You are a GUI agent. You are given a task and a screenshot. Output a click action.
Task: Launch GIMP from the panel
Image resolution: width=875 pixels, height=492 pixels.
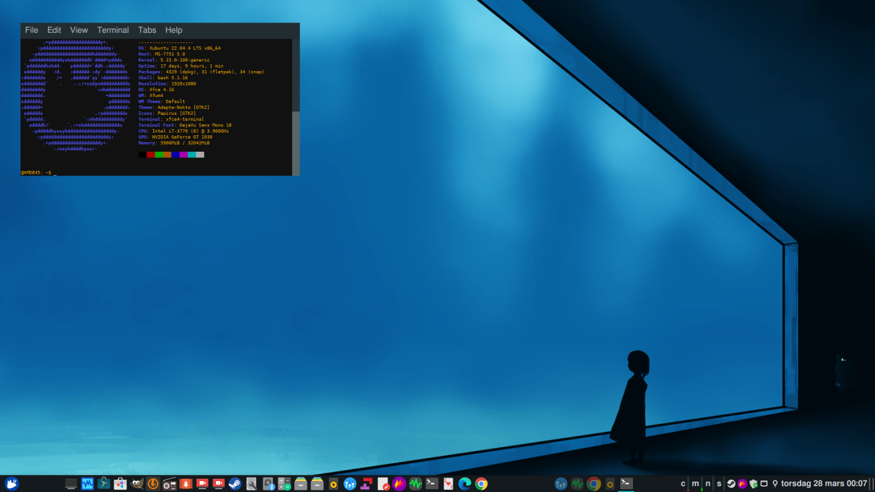tap(137, 484)
